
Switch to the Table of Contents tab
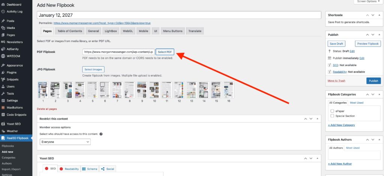[x=70, y=31]
